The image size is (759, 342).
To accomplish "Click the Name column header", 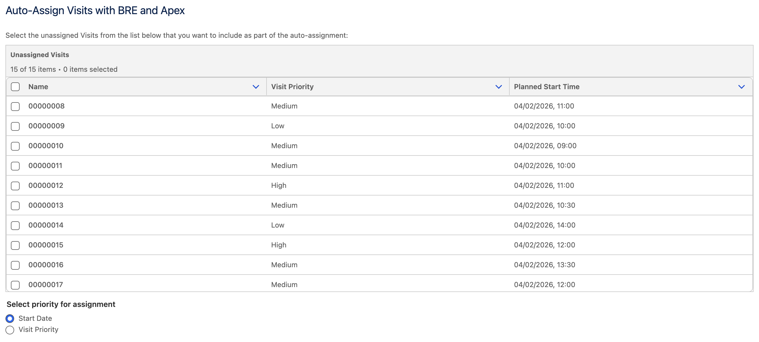I will 38,87.
